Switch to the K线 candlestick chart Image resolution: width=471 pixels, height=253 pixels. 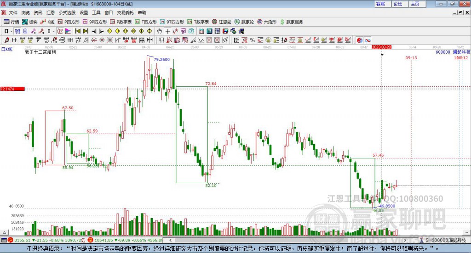coord(47,22)
